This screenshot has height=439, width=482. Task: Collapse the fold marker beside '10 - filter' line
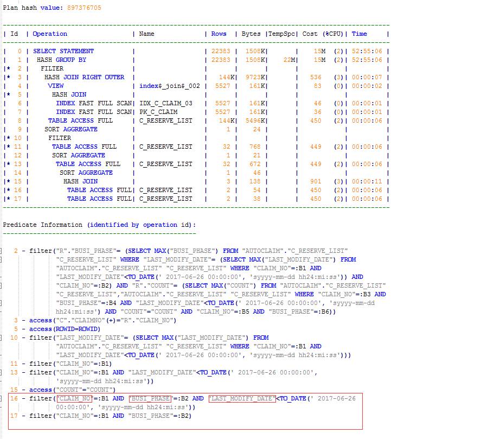click(1, 338)
